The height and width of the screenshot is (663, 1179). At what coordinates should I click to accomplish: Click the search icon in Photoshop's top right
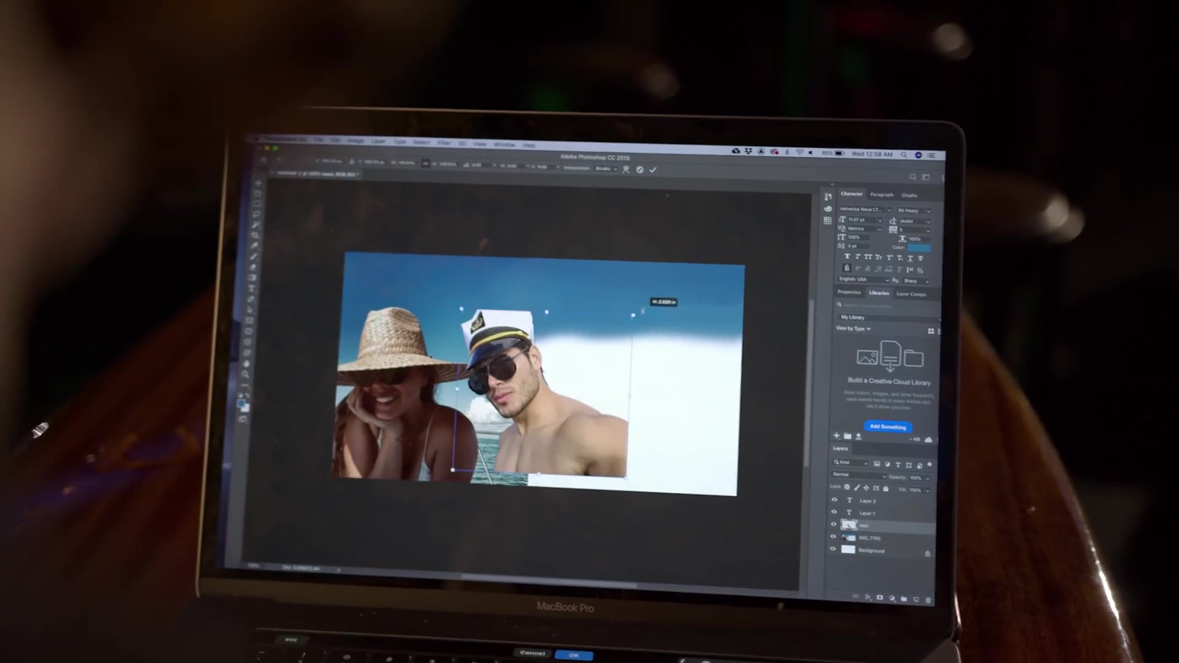coord(912,177)
